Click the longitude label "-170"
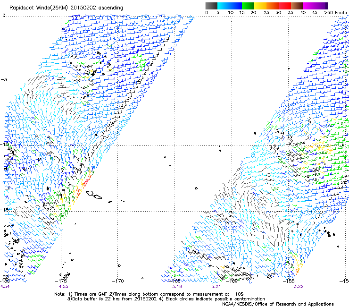This screenshot has width=349, height=307. coord(118,281)
